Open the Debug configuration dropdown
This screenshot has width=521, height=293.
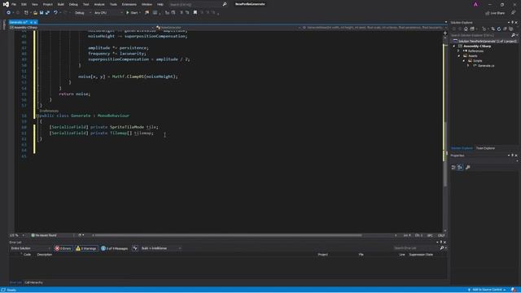(x=82, y=13)
